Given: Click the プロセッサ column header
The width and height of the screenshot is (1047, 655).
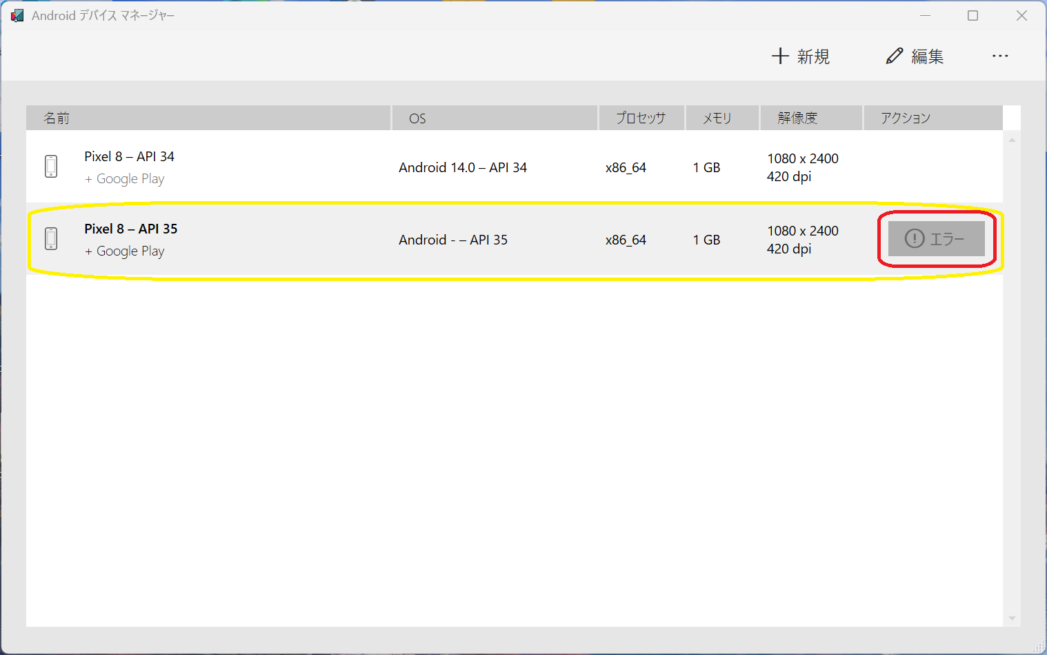Looking at the screenshot, I should tap(641, 118).
